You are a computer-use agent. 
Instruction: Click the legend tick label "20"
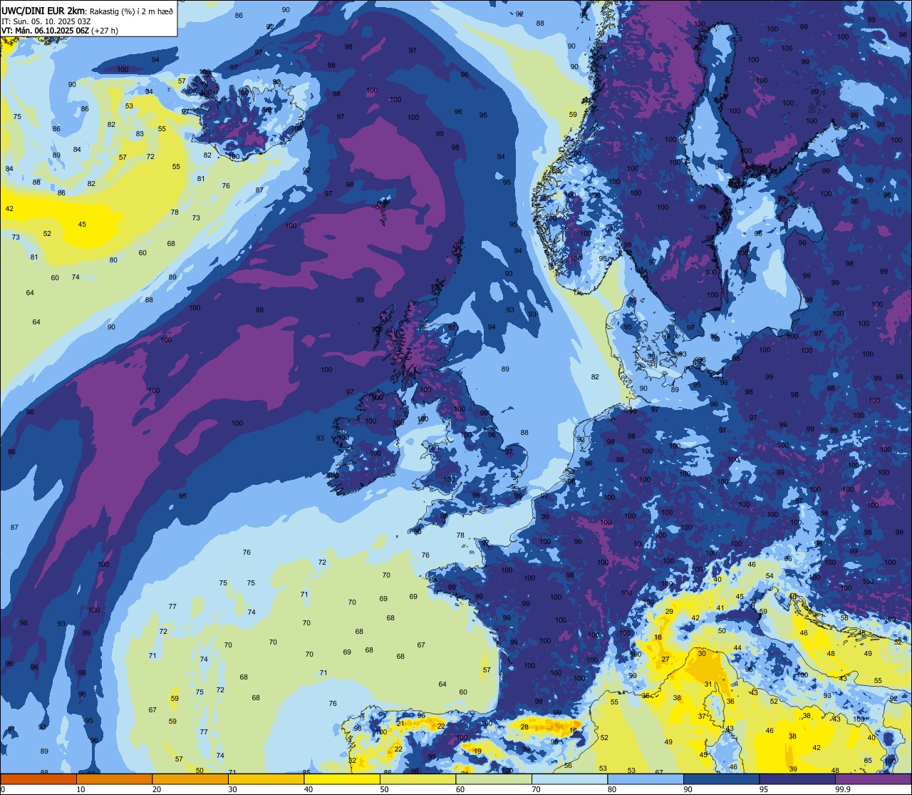(x=157, y=789)
